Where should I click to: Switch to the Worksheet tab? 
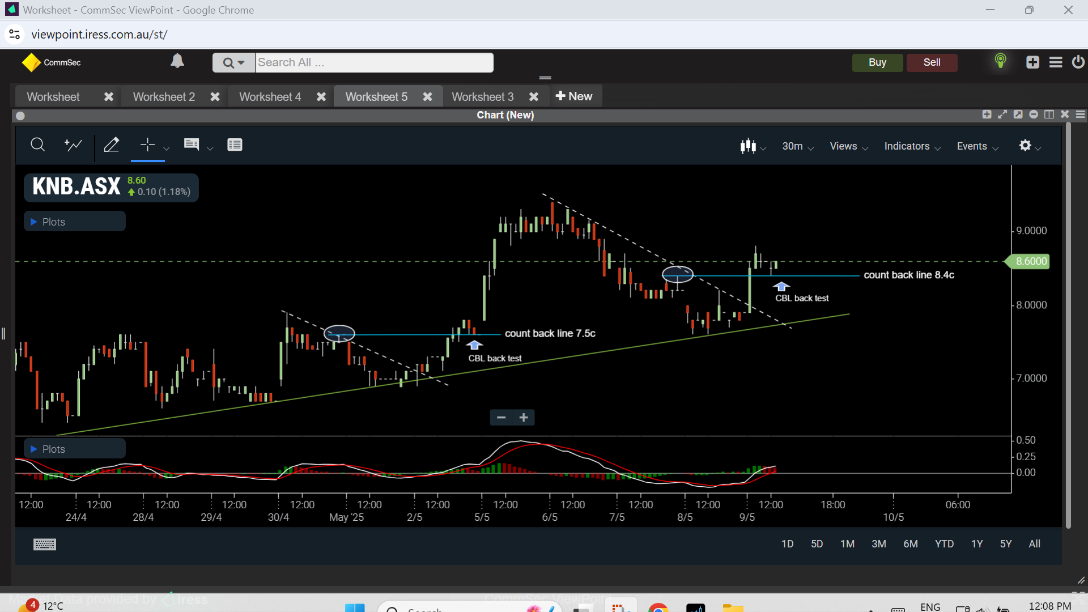point(53,97)
